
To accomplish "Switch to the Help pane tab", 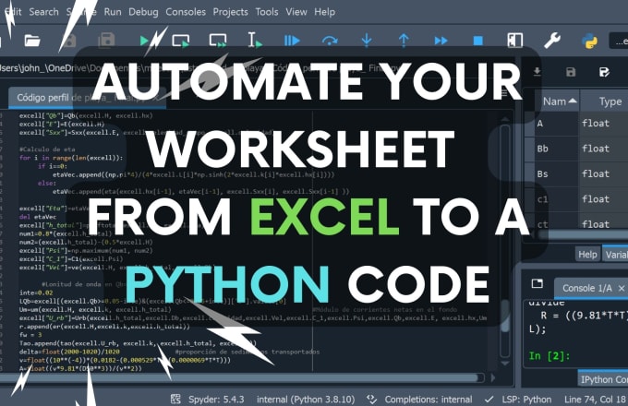I will [587, 255].
